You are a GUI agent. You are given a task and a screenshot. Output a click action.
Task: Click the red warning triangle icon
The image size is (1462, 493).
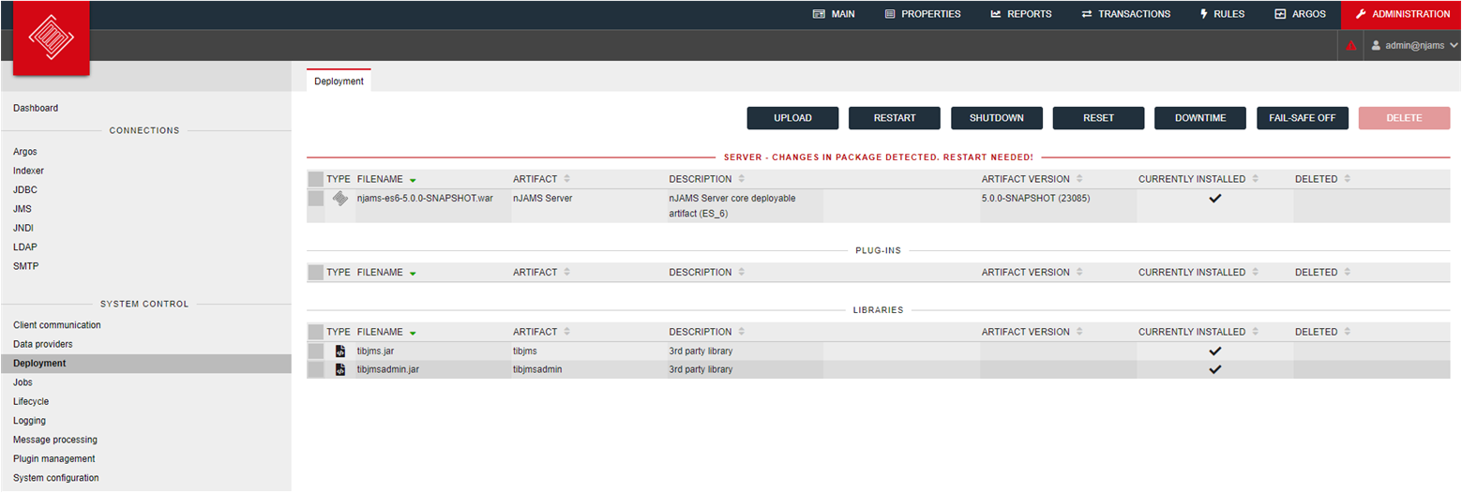[x=1351, y=45]
